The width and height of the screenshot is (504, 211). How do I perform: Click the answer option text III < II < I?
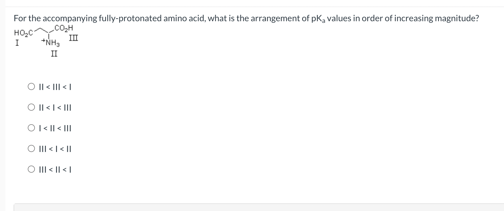click(55, 169)
